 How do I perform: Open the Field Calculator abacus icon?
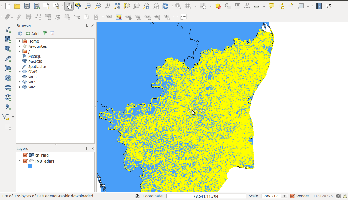247,6
